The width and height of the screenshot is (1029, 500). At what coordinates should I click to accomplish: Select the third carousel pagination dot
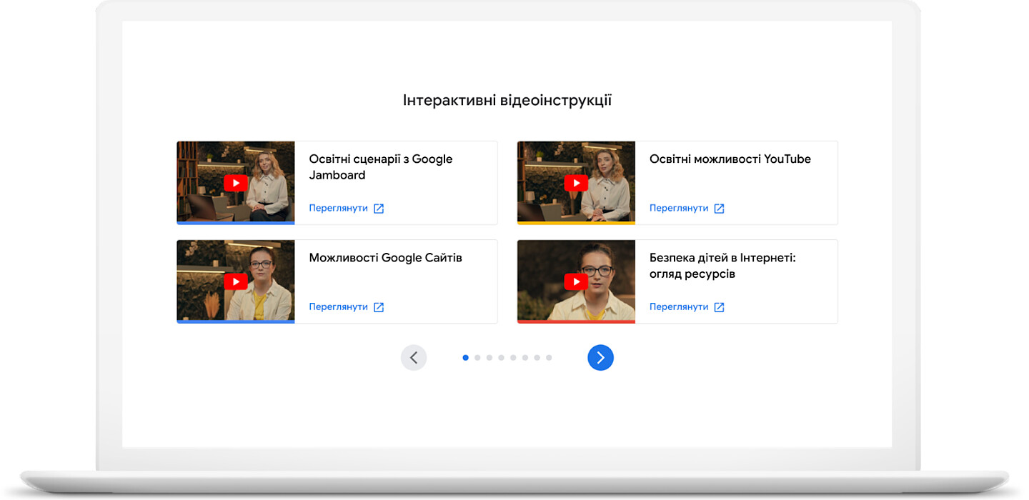tap(489, 357)
